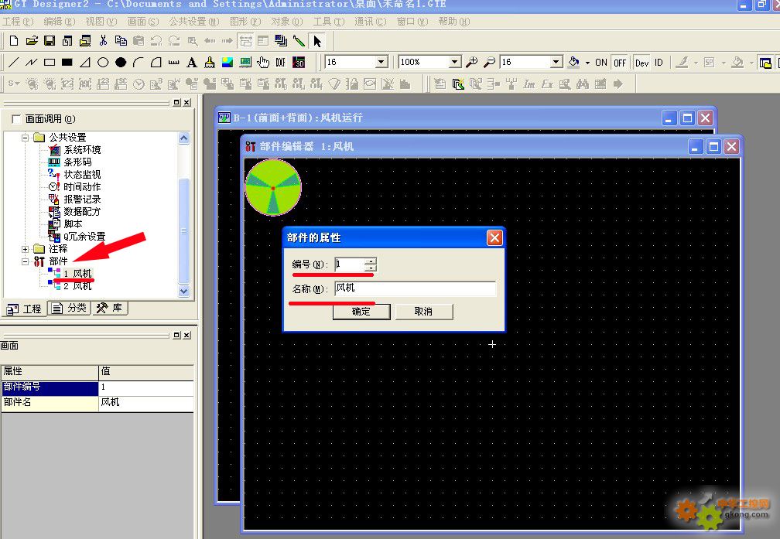Screen dimensions: 780x539
Task: Select the Text 'A' tool
Action: 192,63
